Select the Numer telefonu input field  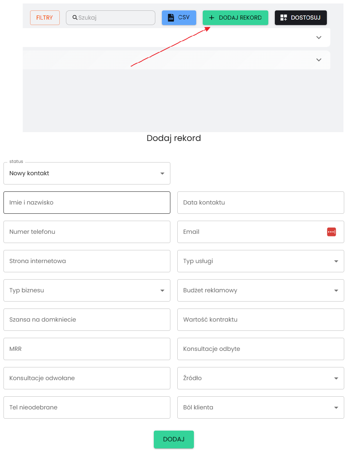tap(87, 232)
